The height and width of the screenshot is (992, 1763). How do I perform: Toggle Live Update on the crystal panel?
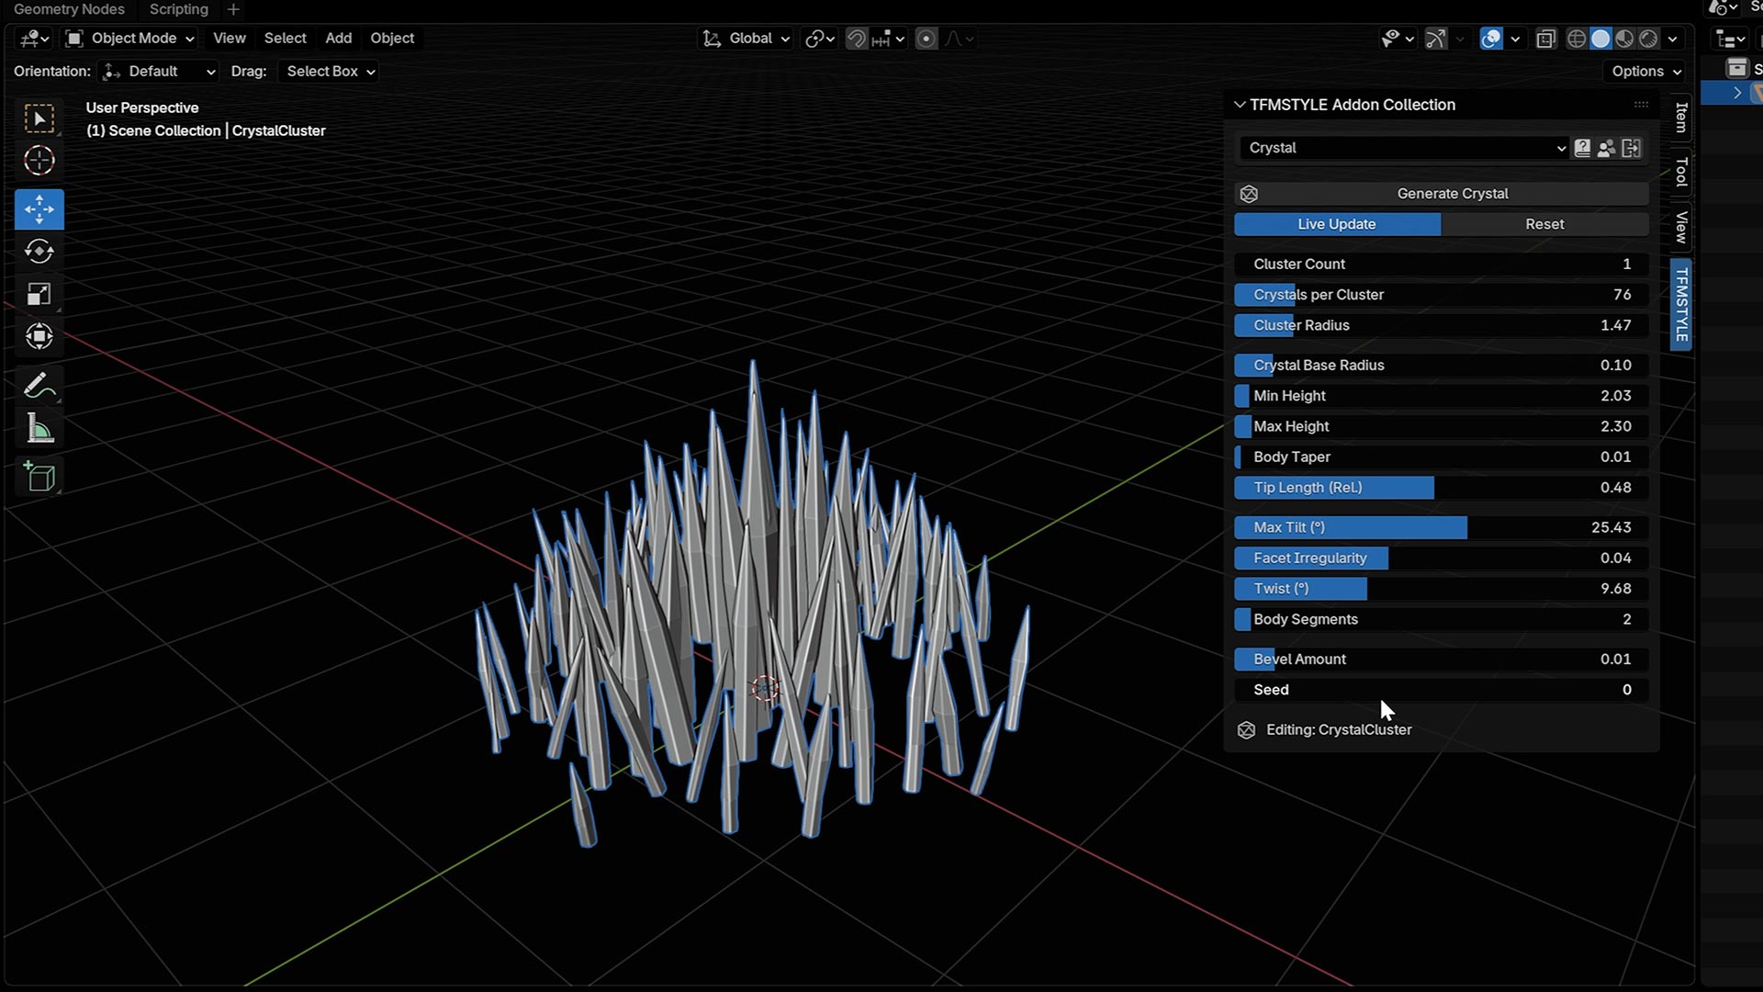click(1336, 224)
